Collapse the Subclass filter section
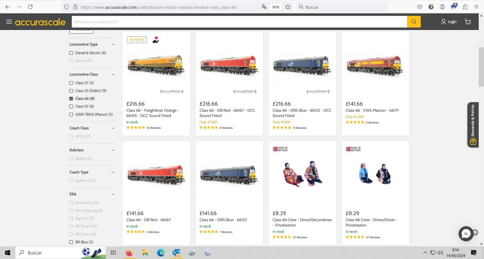Viewport: 484px width, 259px height. [113, 150]
